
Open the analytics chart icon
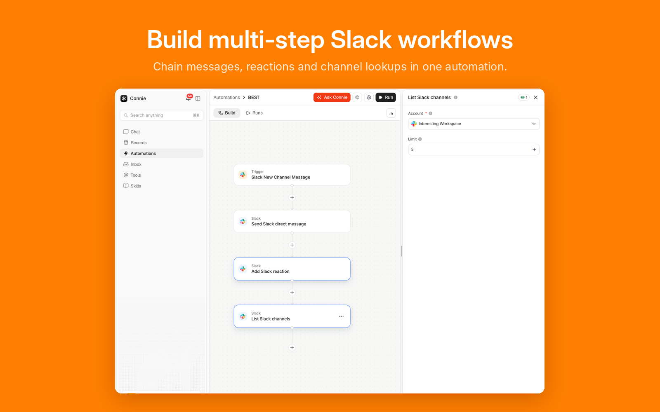391,113
